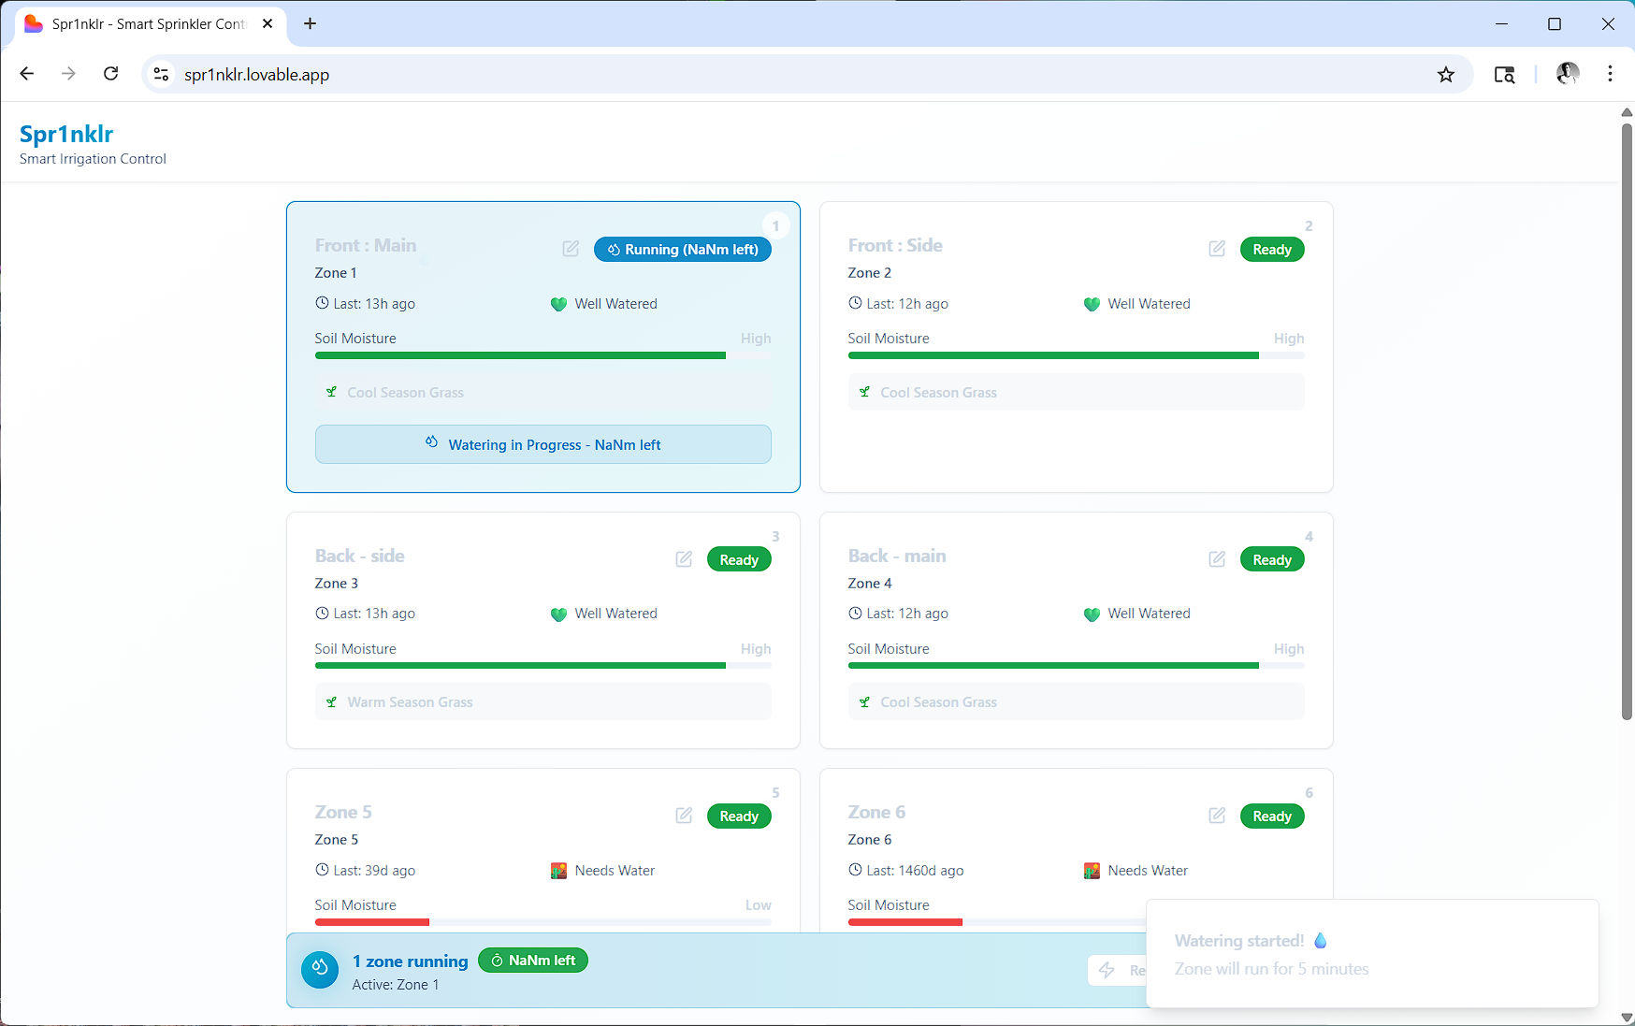Image resolution: width=1635 pixels, height=1026 pixels.
Task: Open edit pencil for Back - side
Action: pyautogui.click(x=684, y=559)
